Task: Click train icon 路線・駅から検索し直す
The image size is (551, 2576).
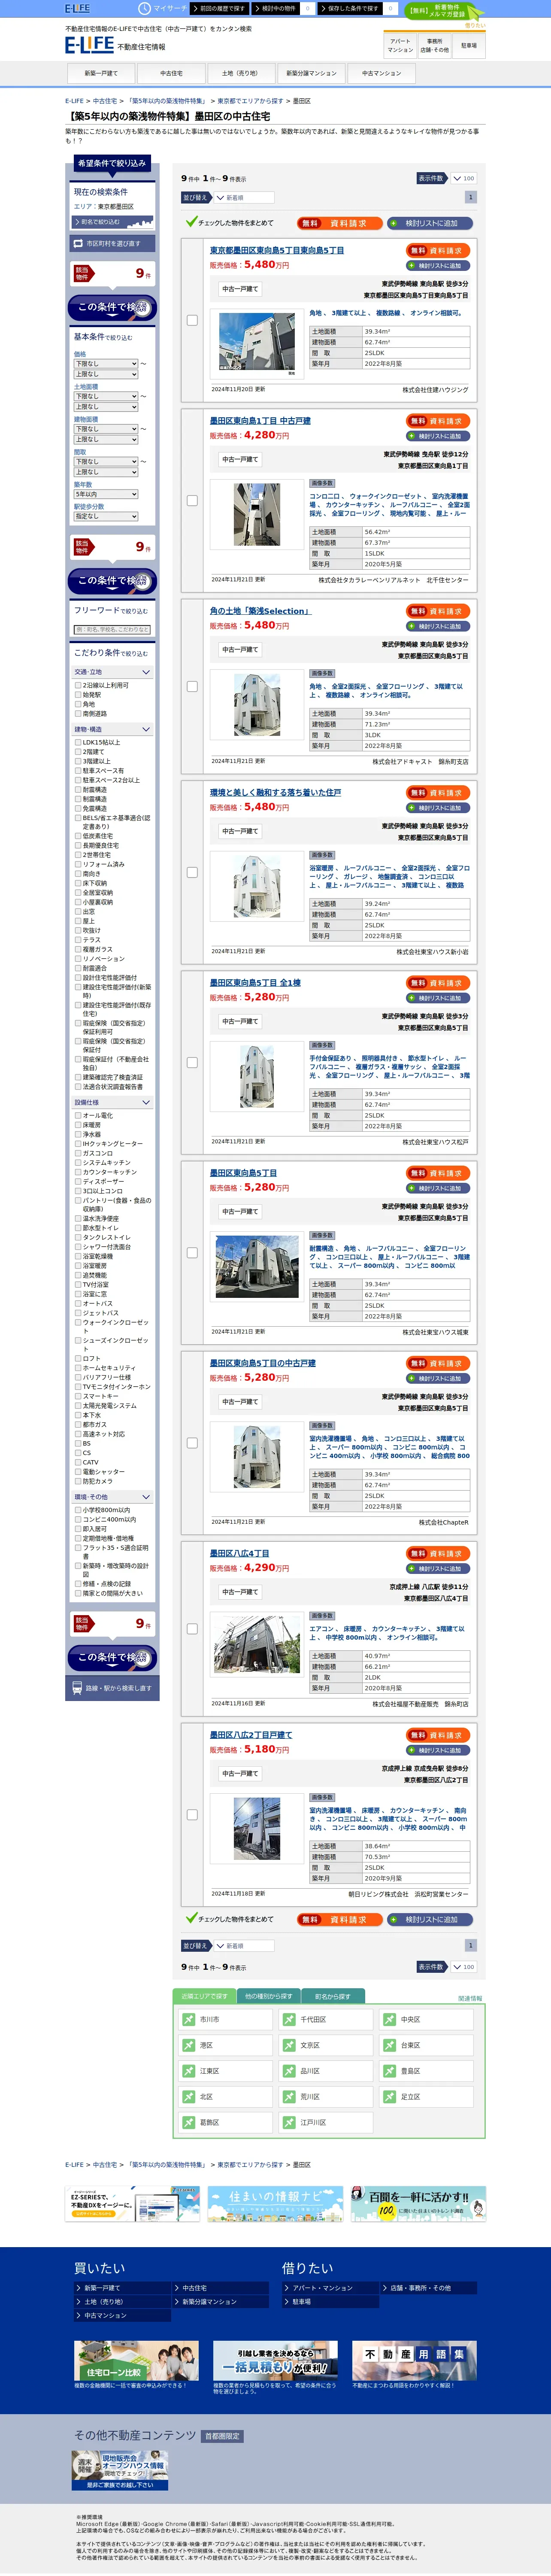Action: coord(77,1688)
